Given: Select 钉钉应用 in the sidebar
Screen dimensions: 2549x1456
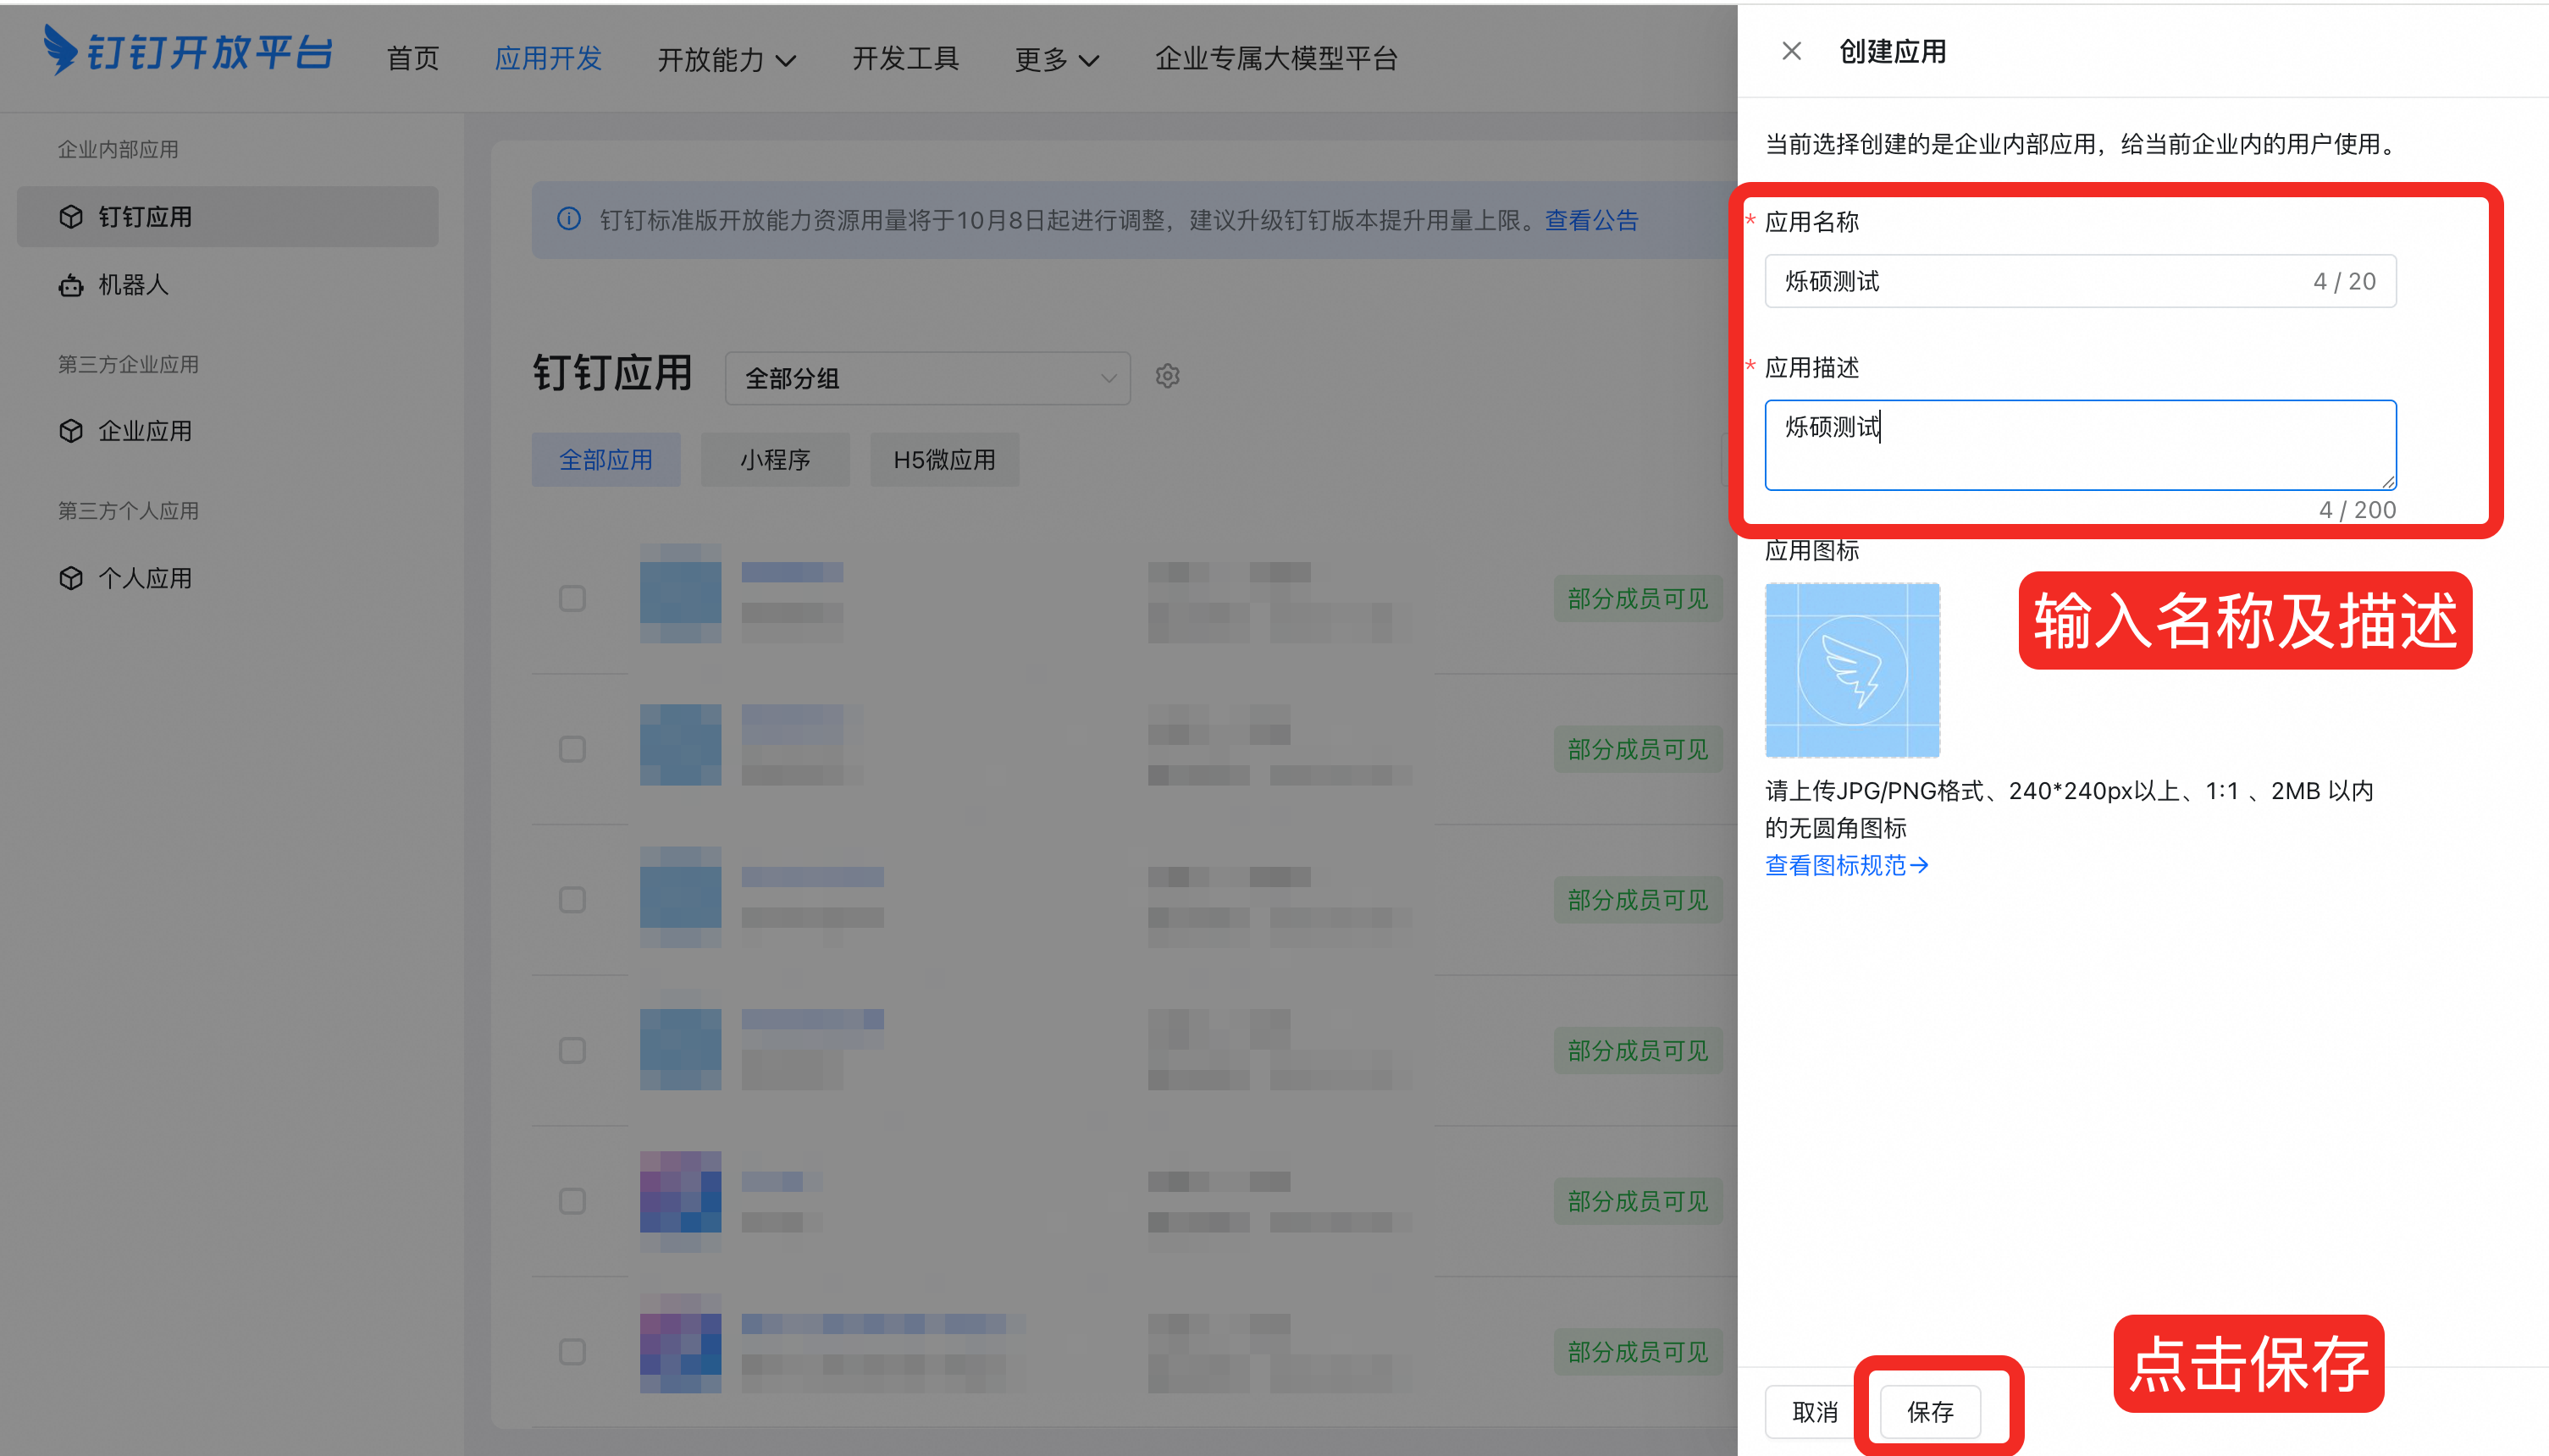Looking at the screenshot, I should click(x=228, y=216).
